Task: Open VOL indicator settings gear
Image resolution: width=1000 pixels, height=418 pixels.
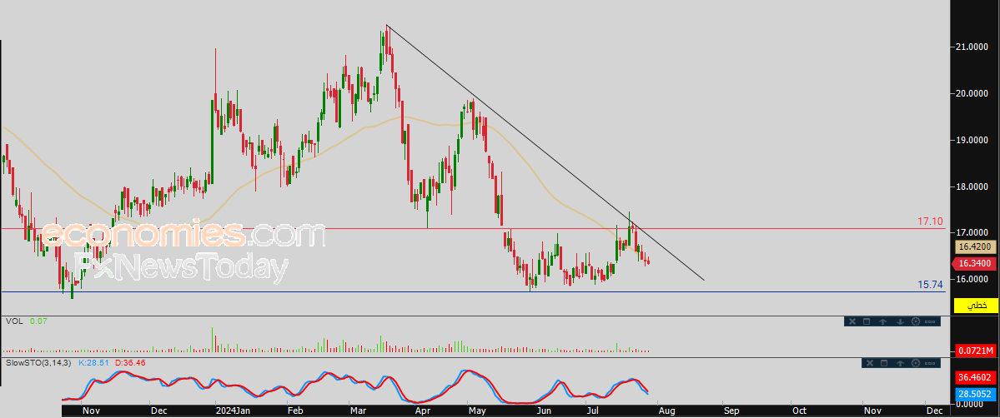Action: tap(916, 321)
